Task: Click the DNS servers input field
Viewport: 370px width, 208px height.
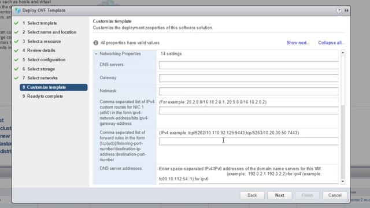Action: click(x=249, y=65)
